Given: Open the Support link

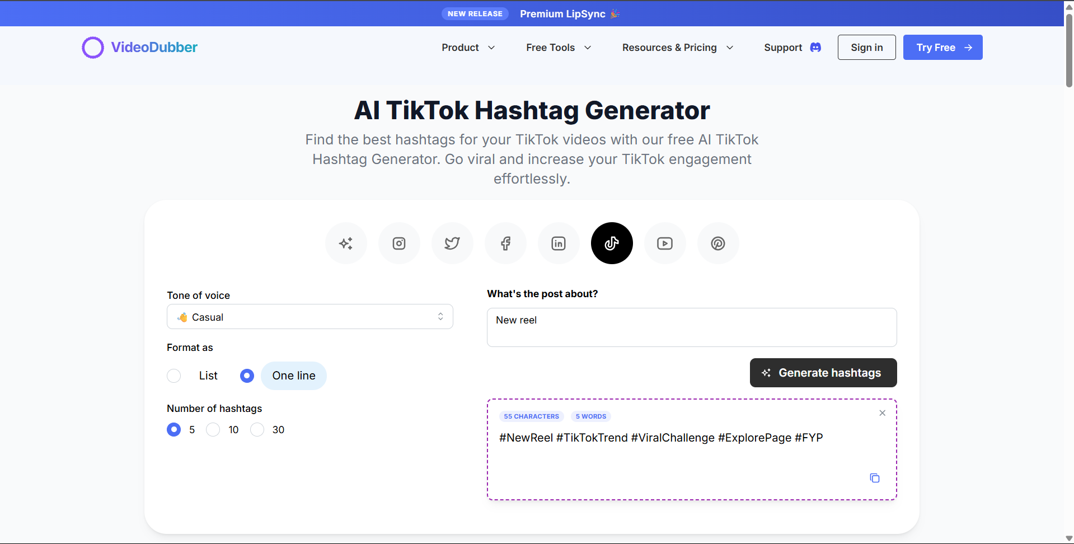Looking at the screenshot, I should click(x=783, y=48).
